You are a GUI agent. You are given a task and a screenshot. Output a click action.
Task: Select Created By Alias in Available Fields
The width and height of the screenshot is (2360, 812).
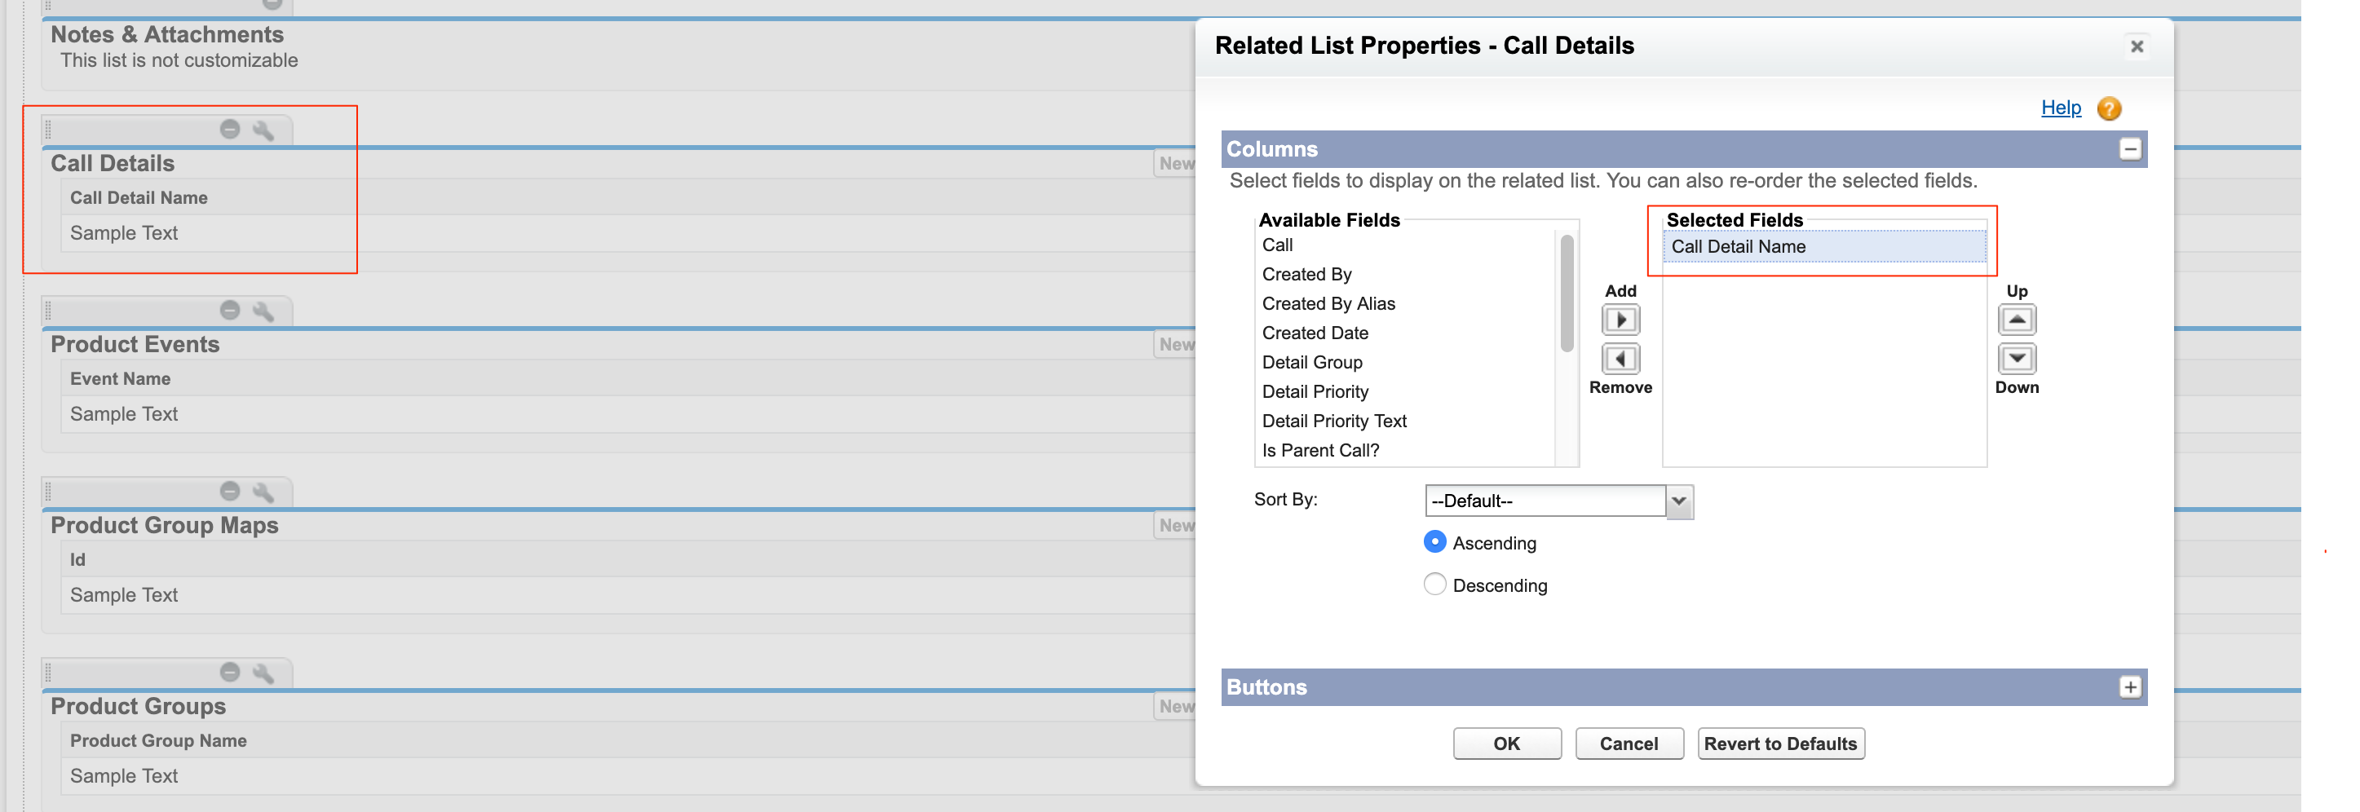pos(1328,304)
